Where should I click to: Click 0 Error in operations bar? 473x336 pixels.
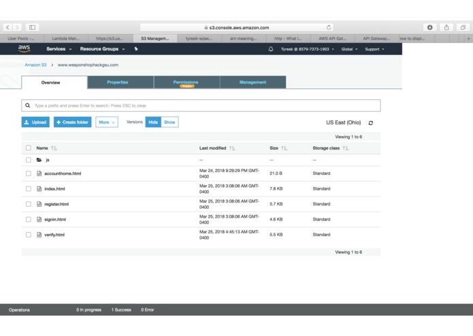tap(148, 309)
